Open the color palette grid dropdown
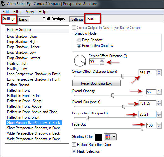This screenshot has height=157, width=164. 110,137
